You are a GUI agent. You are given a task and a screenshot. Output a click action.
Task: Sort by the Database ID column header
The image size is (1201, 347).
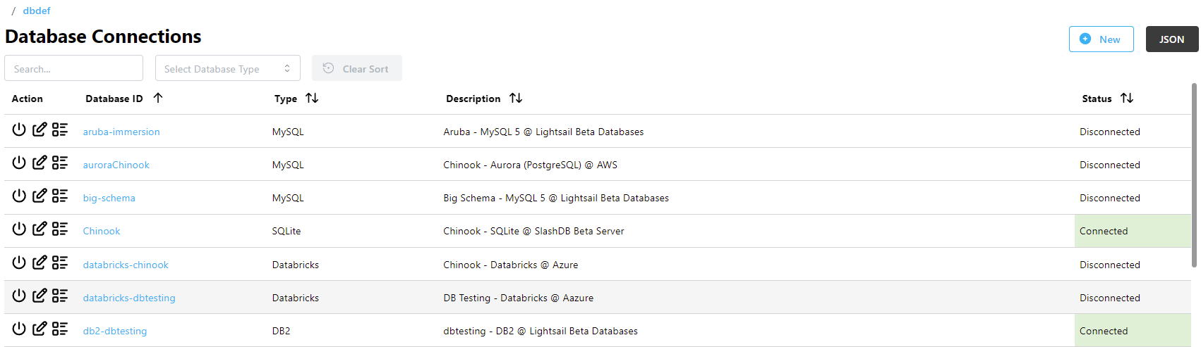[x=158, y=99]
